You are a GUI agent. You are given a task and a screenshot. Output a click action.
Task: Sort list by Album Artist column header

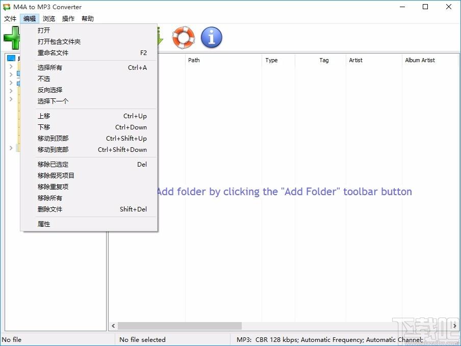pos(430,60)
